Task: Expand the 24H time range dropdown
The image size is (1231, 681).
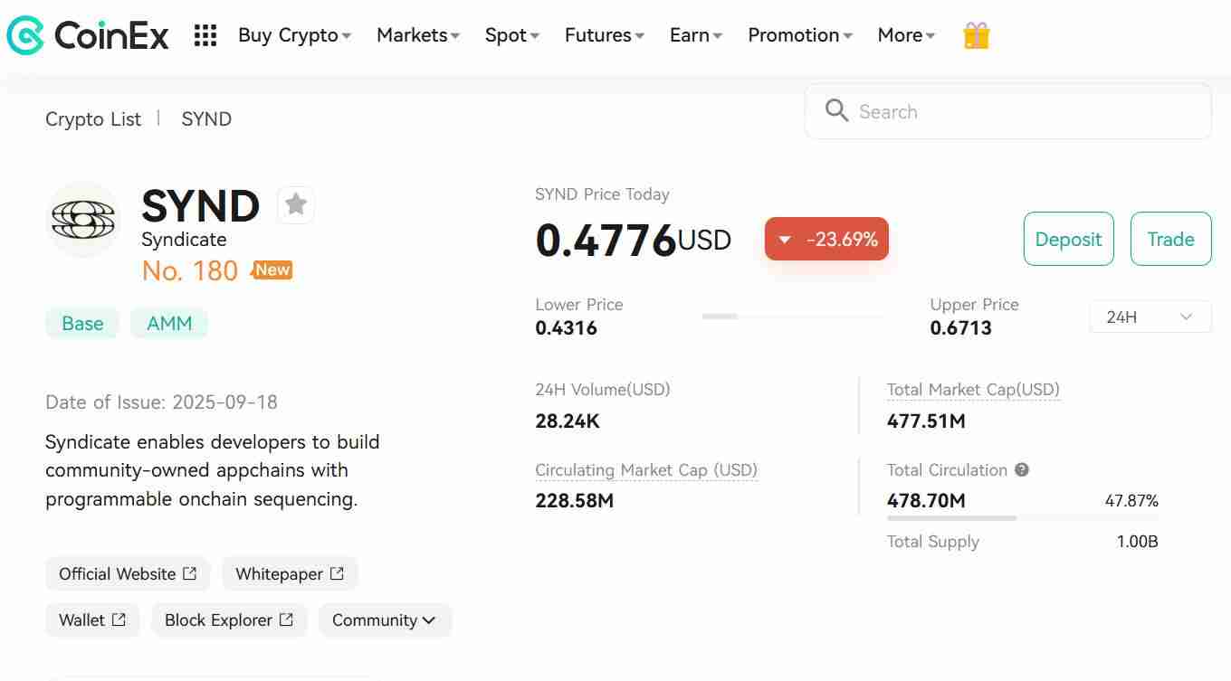Action: (1150, 317)
